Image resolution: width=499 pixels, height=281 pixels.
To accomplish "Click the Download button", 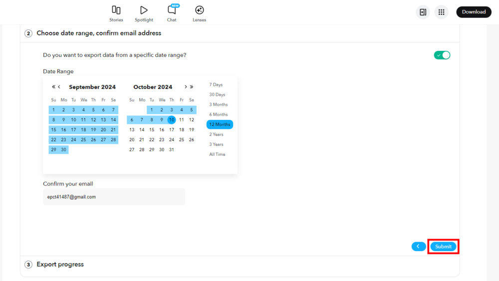I will click(x=474, y=12).
